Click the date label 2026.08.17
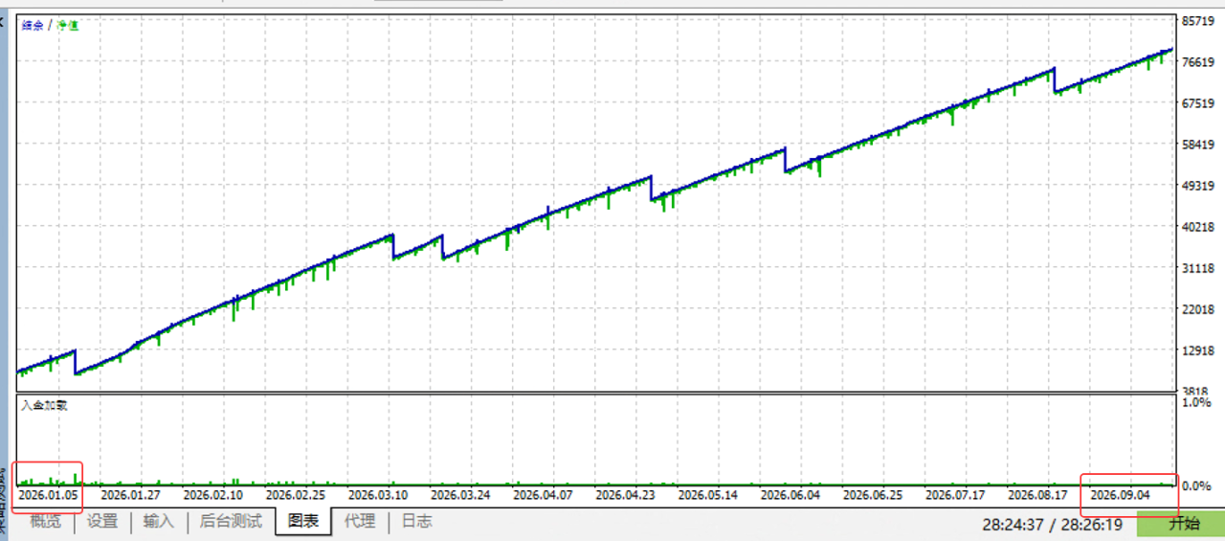Viewport: 1225px width, 541px height. click(1038, 495)
